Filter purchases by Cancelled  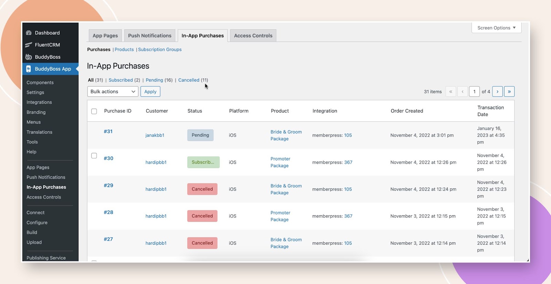tap(189, 80)
